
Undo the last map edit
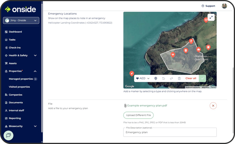click(x=163, y=78)
